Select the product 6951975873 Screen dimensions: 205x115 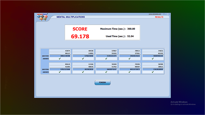pos(135,69)
